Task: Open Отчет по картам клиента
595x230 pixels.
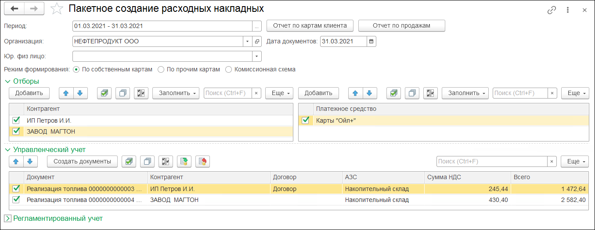Action: (310, 25)
